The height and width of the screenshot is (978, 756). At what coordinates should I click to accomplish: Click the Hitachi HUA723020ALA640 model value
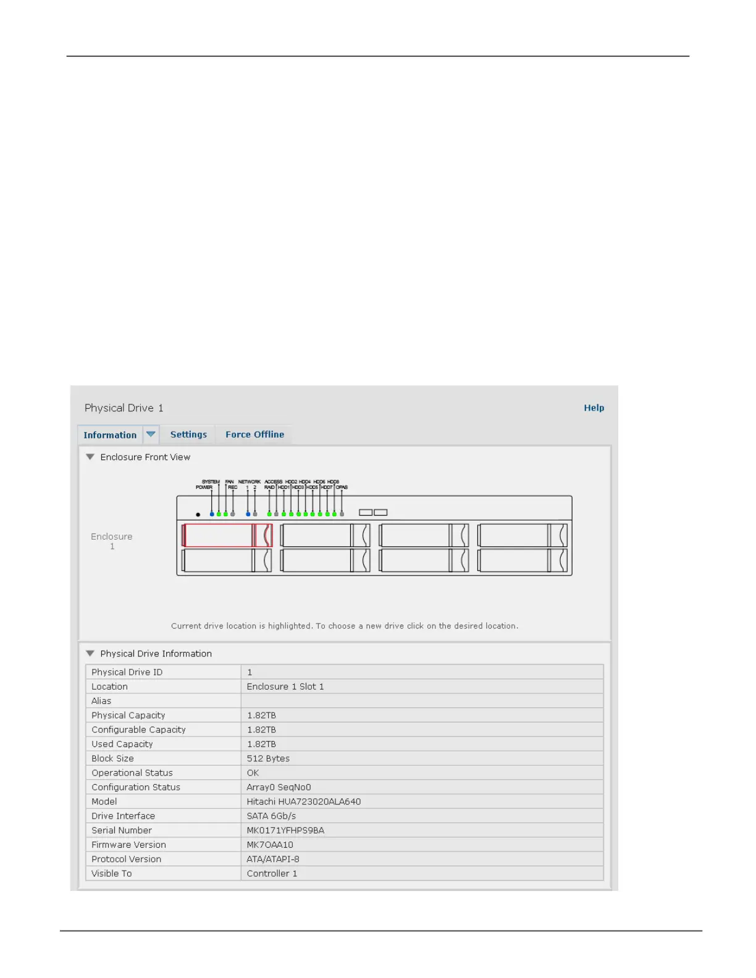[304, 801]
